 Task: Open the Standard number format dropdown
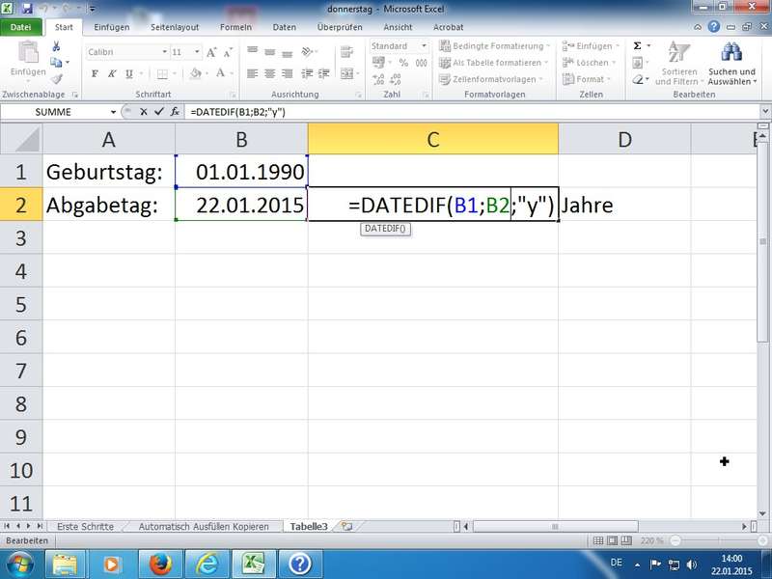pyautogui.click(x=424, y=45)
